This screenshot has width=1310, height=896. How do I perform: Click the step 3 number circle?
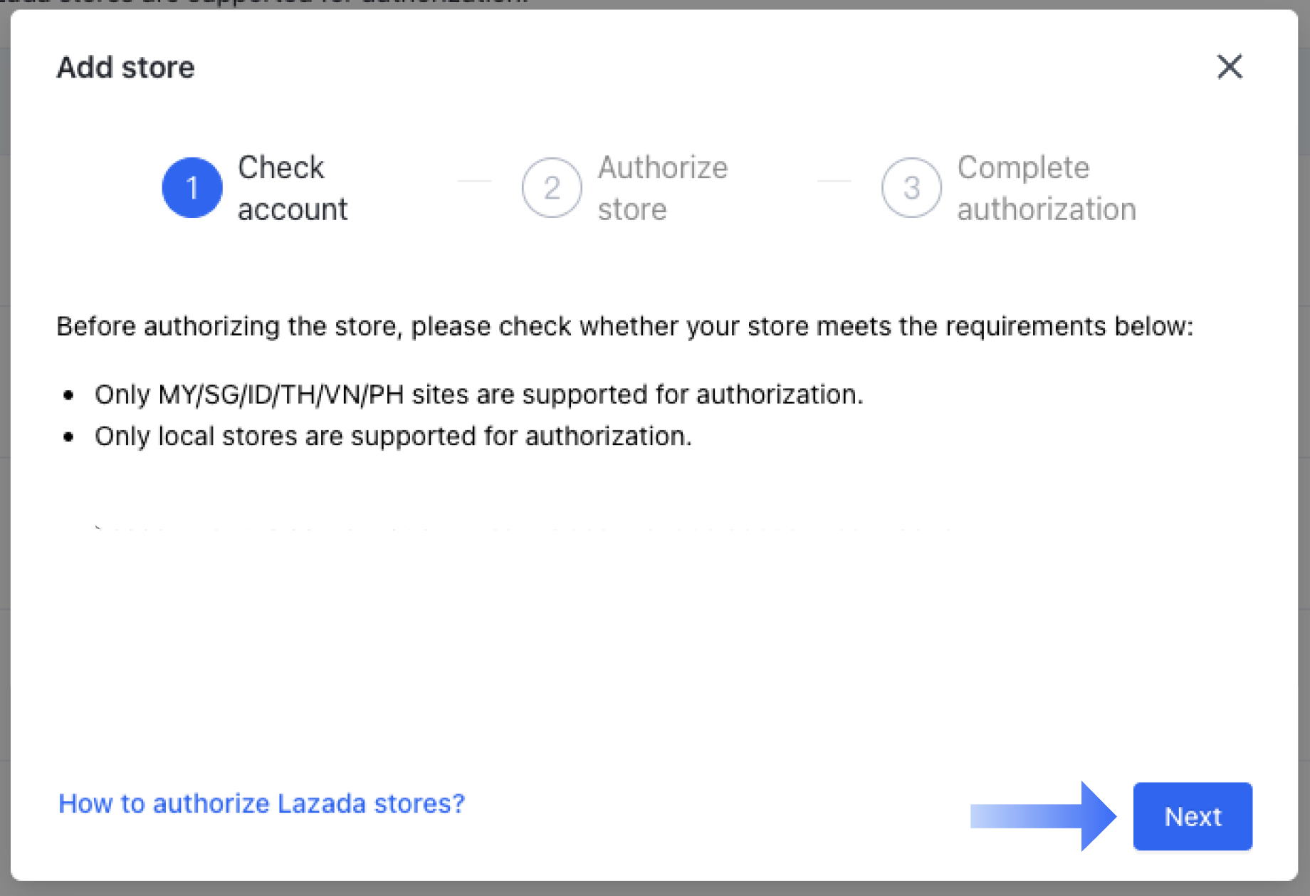coord(911,188)
